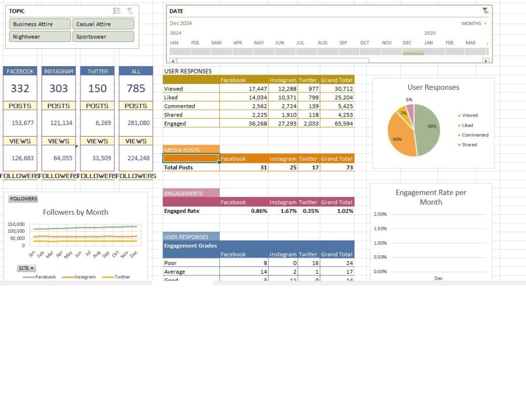Screen dimensions: 526x394
Task: Select JAN 2025 segment in timeline
Action: pos(434,51)
